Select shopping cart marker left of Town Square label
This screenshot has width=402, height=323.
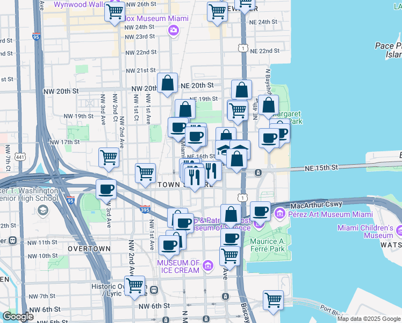[145, 173]
